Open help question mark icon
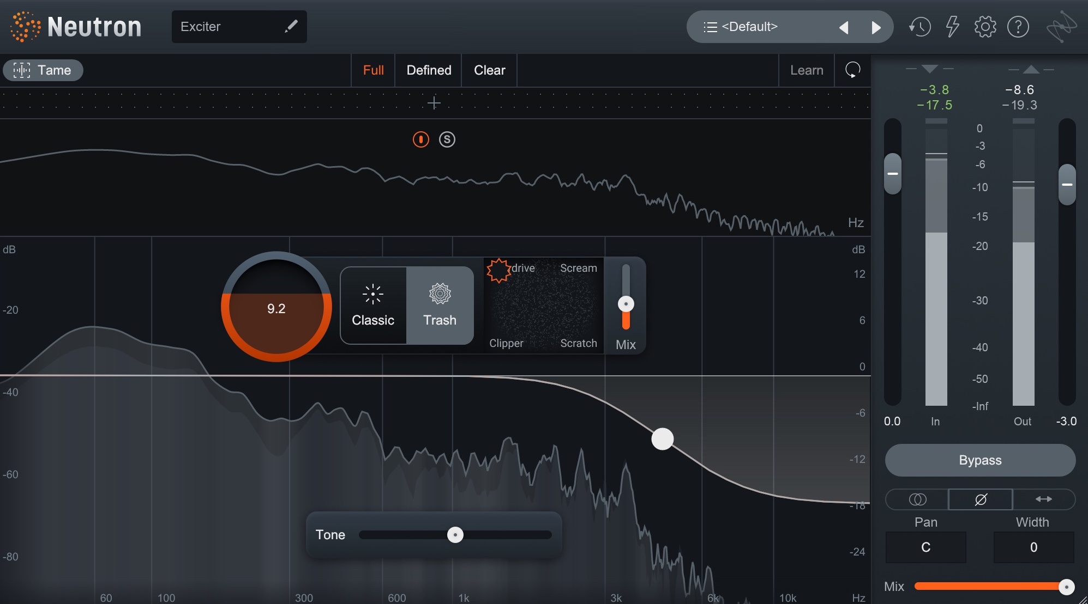Image resolution: width=1088 pixels, height=604 pixels. click(x=1018, y=27)
